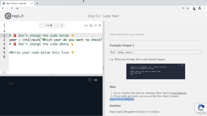This screenshot has height=116, width=207.
Task: Open the packages cube icon
Action: point(91,25)
